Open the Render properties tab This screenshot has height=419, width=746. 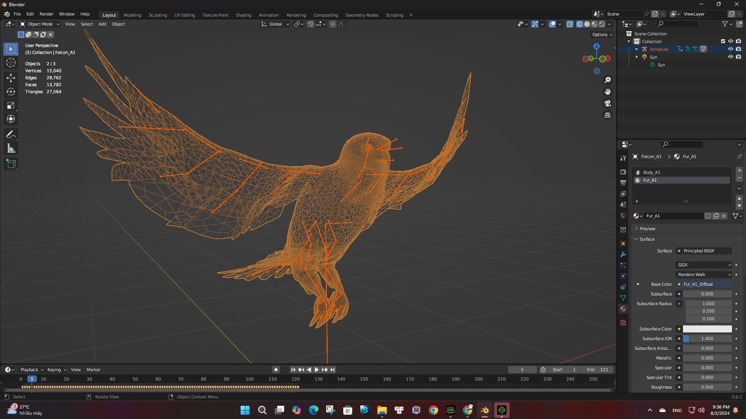pos(623,172)
